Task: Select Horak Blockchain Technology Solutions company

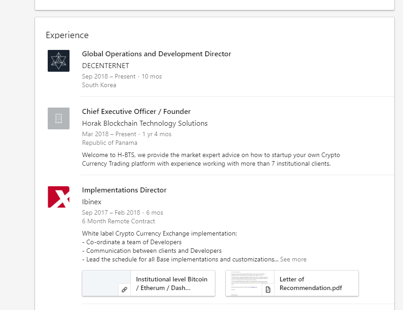Action: (144, 123)
